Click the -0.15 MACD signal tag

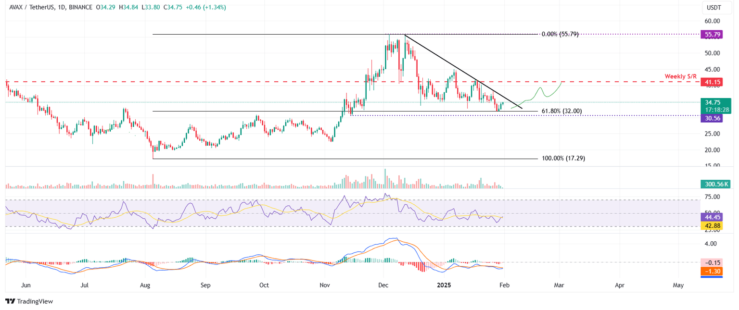712,263
